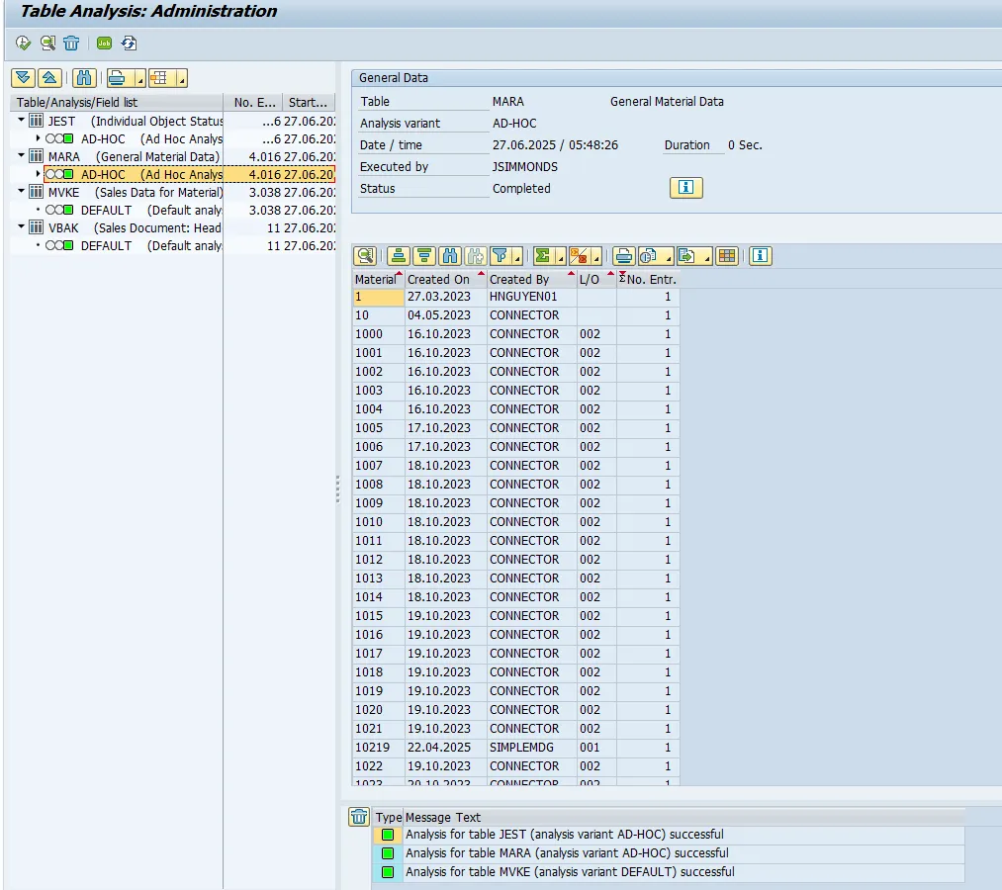Collapse the VBAK table node
Viewport: 1002px width, 890px height.
[21, 227]
